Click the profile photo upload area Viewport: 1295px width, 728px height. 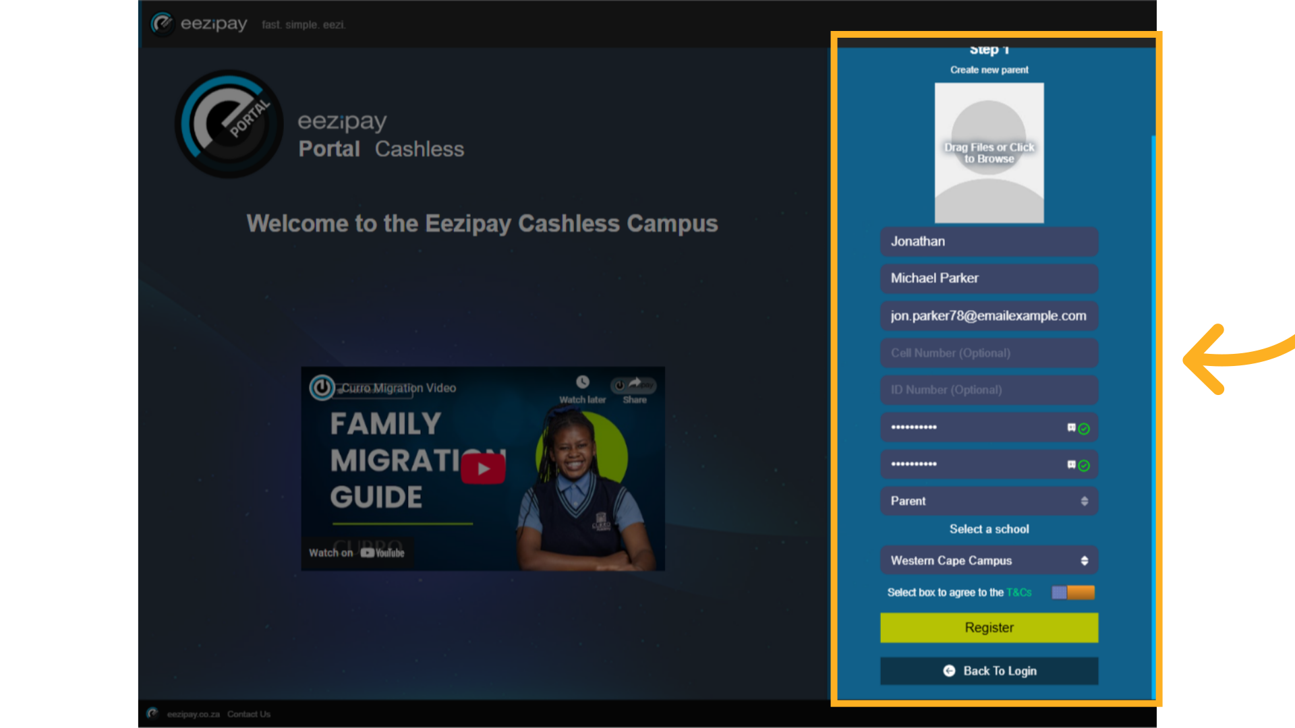(989, 153)
